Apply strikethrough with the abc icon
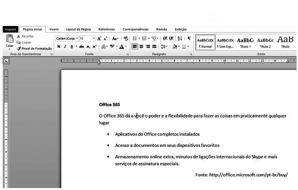This screenshot has width=298, height=190. pyautogui.click(x=81, y=47)
